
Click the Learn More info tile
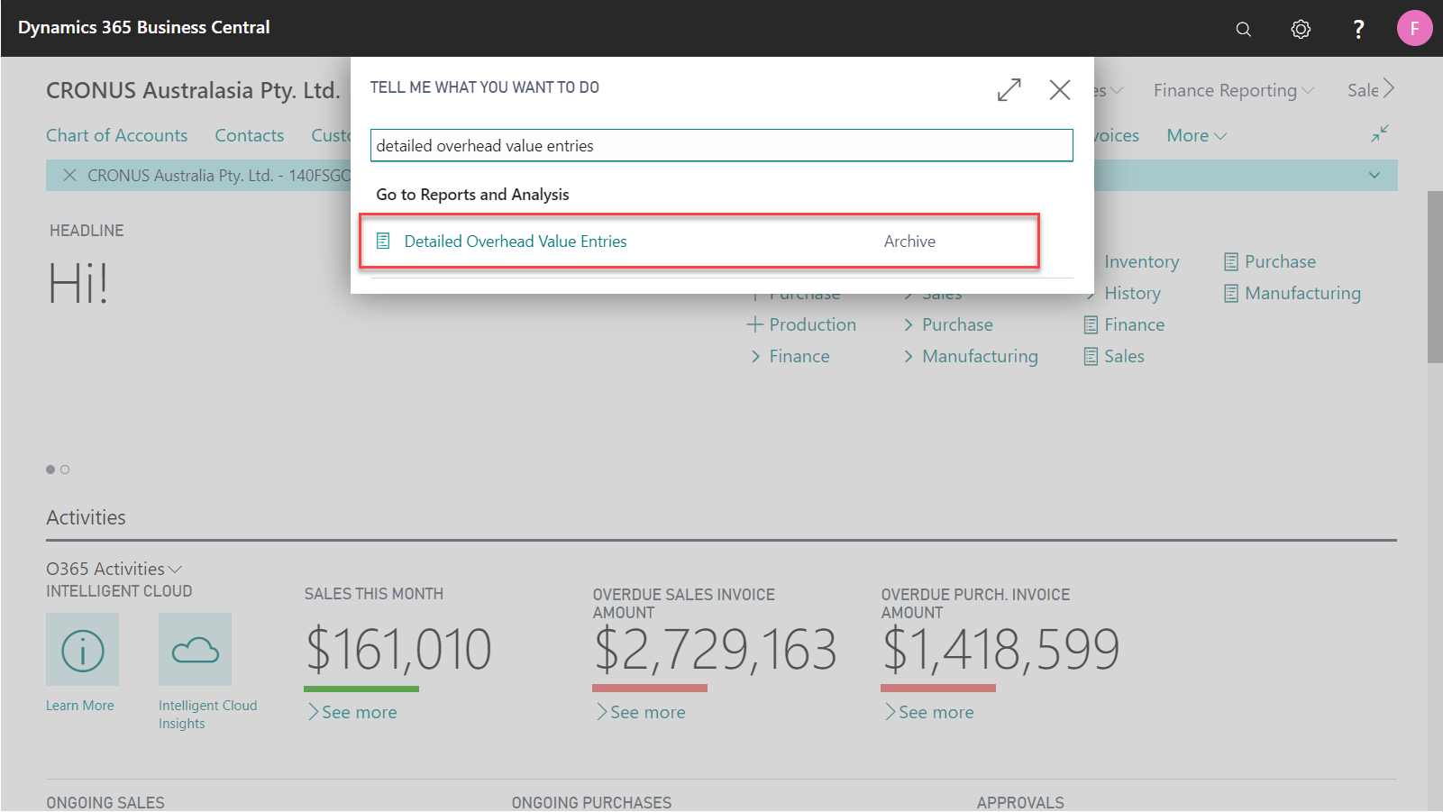(x=82, y=650)
